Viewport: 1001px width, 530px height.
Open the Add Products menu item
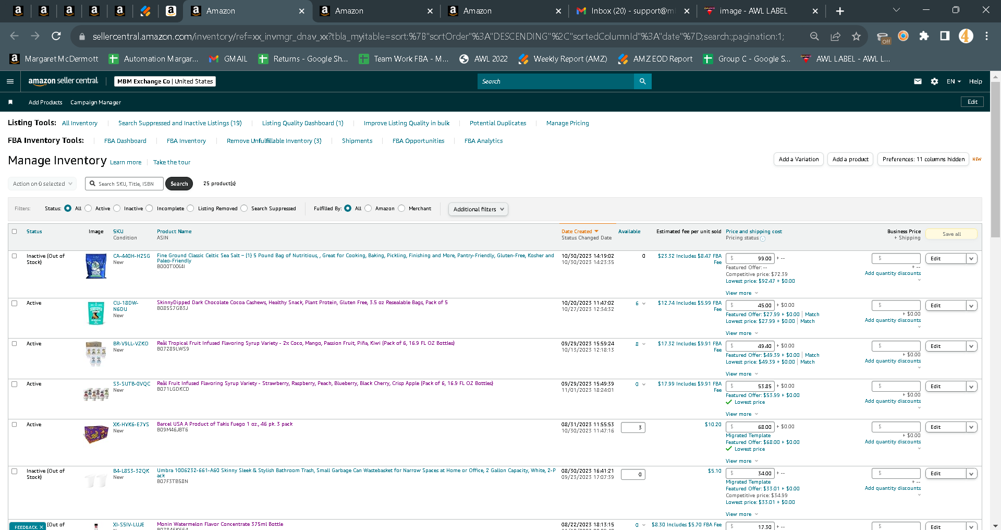(x=45, y=102)
